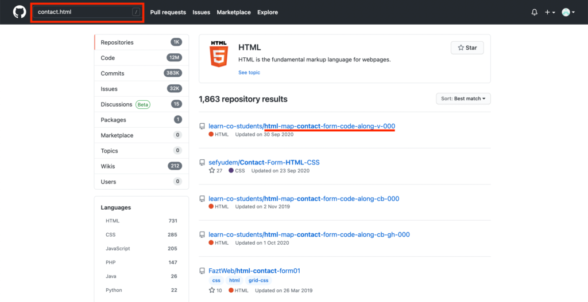Screen dimensions: 588x302
Task: Select Discussions Beta results filter
Action: [x=141, y=104]
